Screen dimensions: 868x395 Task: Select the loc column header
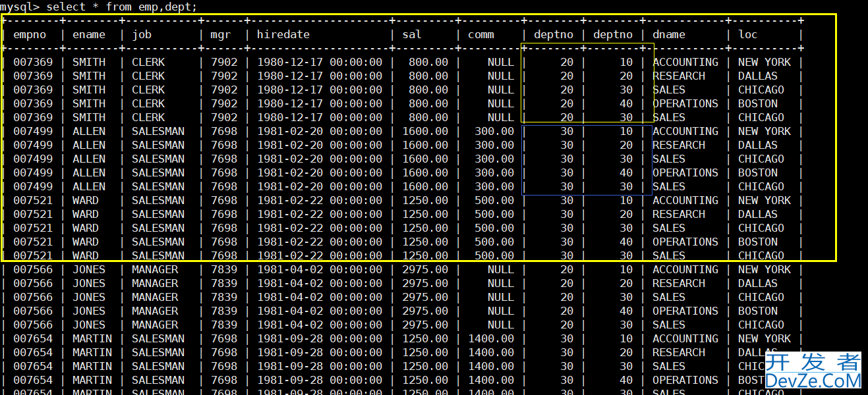point(748,34)
